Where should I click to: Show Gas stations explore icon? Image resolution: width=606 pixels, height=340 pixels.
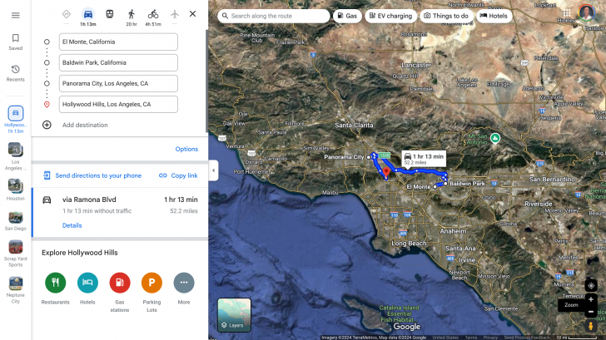click(x=120, y=283)
